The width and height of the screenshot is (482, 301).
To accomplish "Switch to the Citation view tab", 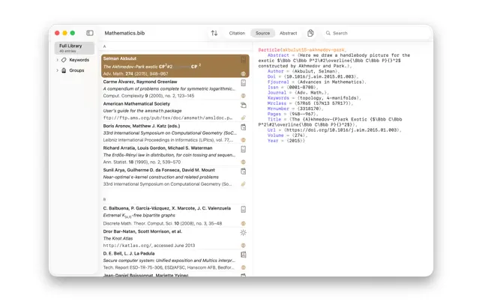I will point(237,33).
